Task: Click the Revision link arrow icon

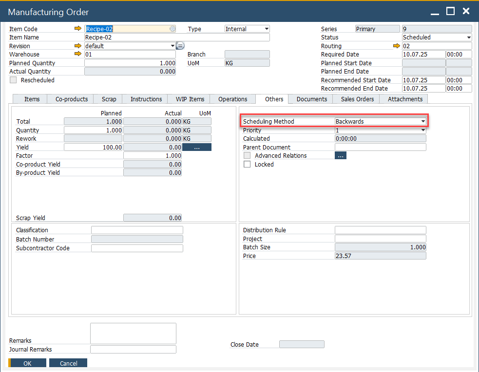Action: 78,46
